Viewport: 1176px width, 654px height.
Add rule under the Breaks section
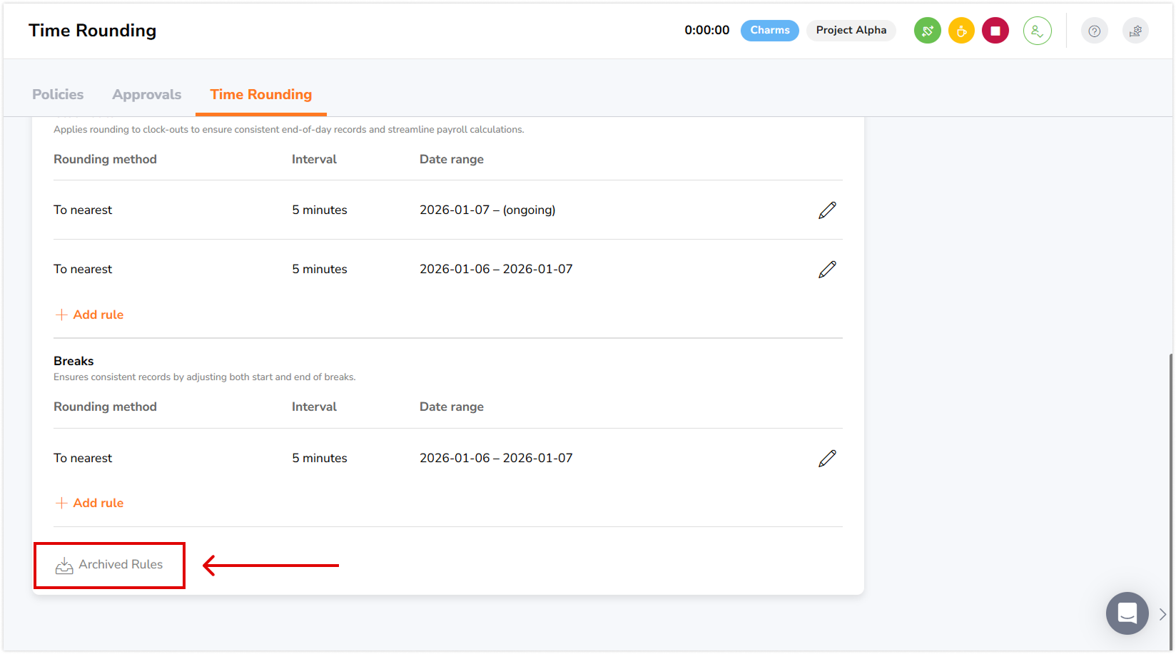[x=89, y=503]
